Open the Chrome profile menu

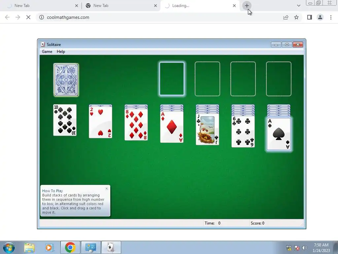point(320,17)
